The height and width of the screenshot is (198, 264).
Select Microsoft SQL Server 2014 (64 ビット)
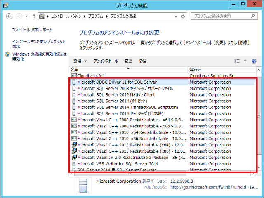pos(163,101)
